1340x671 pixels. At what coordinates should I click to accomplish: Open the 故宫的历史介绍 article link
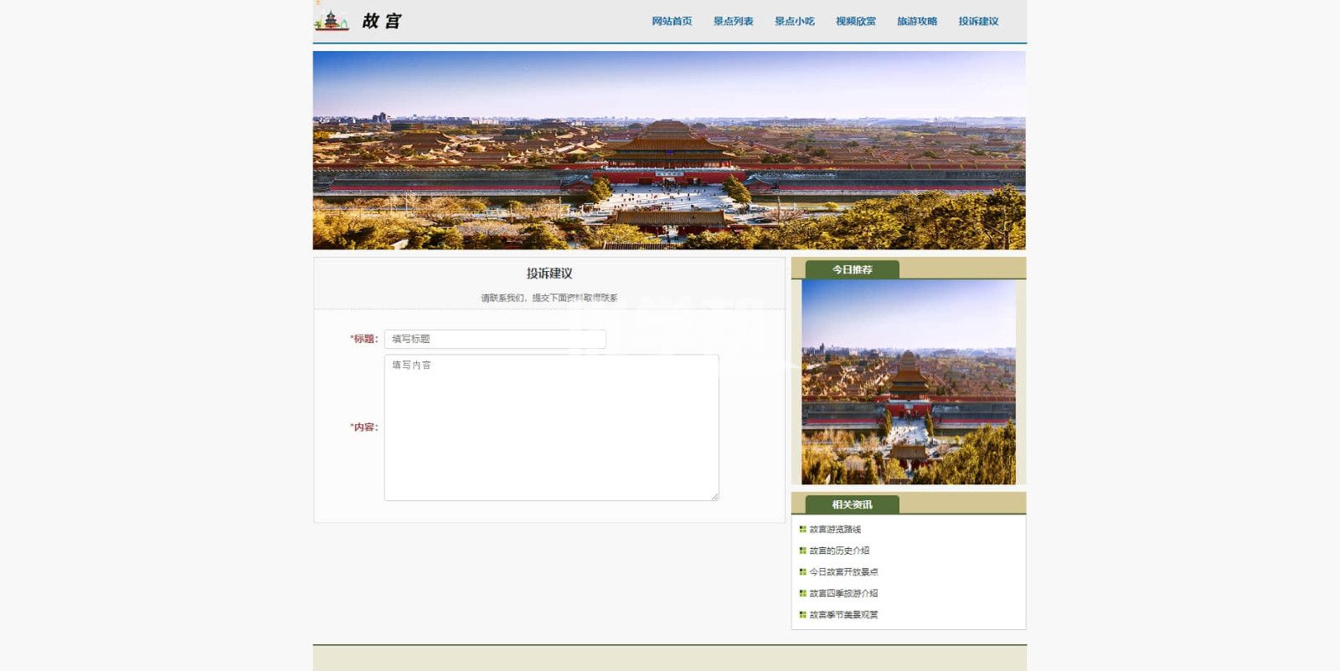click(839, 551)
